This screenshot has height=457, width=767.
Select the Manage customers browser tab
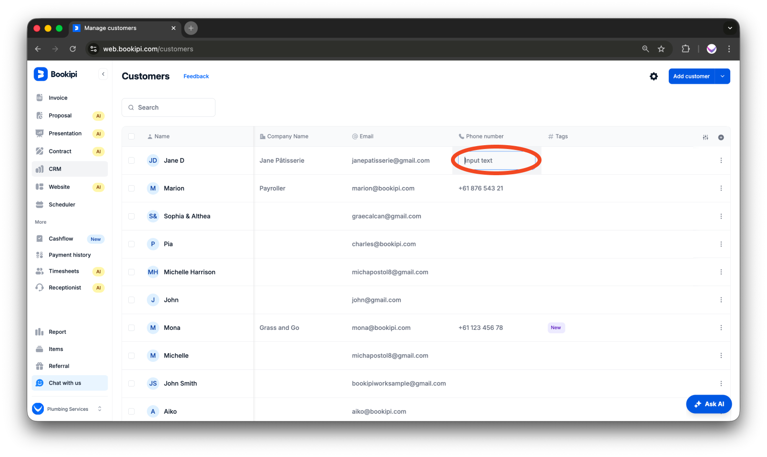coord(110,28)
